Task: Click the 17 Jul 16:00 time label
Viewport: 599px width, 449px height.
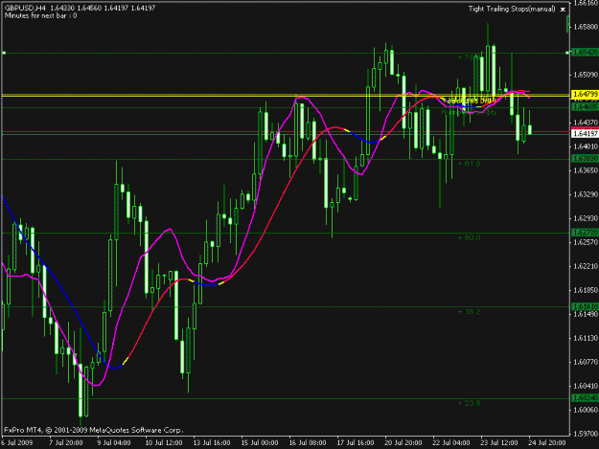Action: (x=356, y=443)
